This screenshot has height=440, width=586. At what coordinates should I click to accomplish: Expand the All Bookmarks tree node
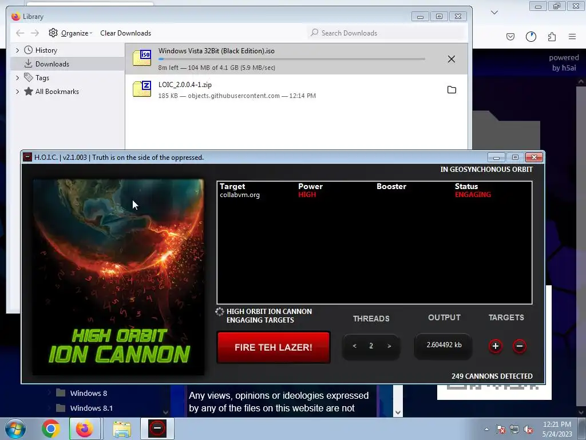pos(17,92)
